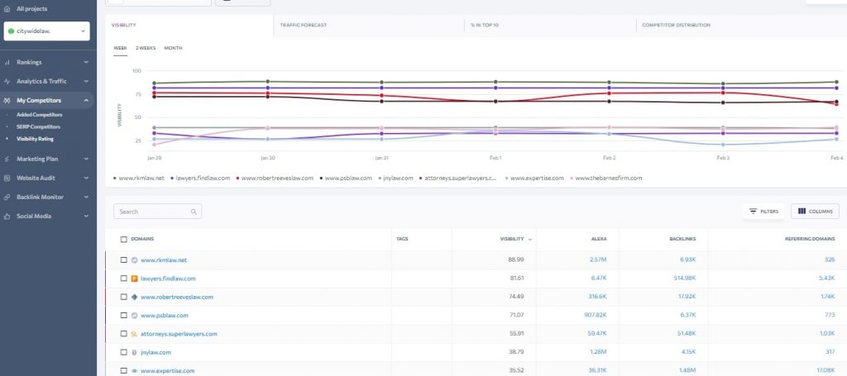Check the www.rkmlaw.net row checkbox
The width and height of the screenshot is (847, 376).
click(124, 260)
